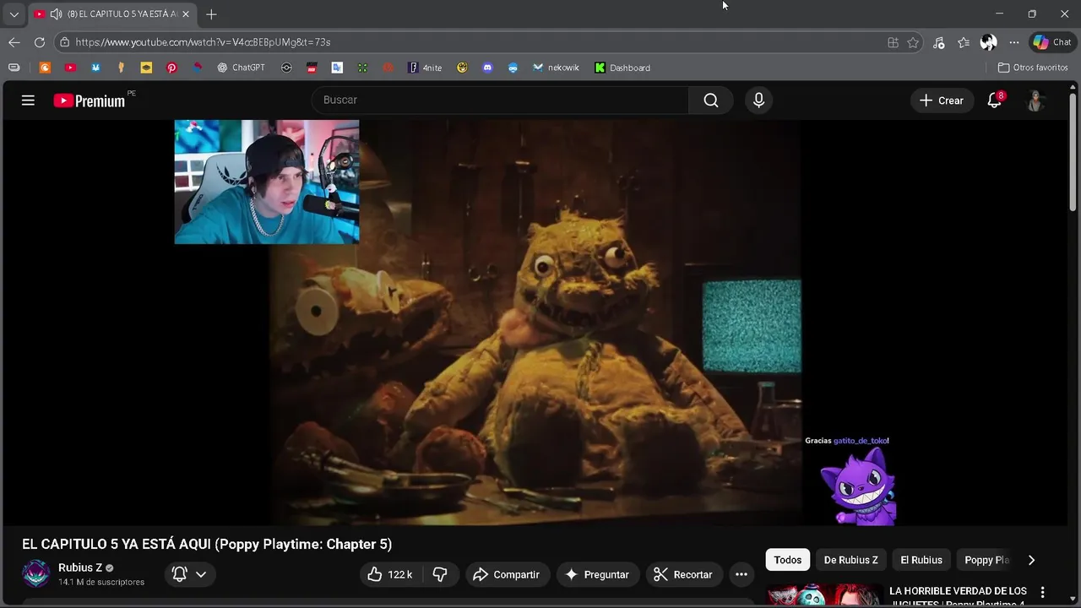Viewport: 1081px width, 608px height.
Task: Reload the current page
Action: pyautogui.click(x=40, y=42)
